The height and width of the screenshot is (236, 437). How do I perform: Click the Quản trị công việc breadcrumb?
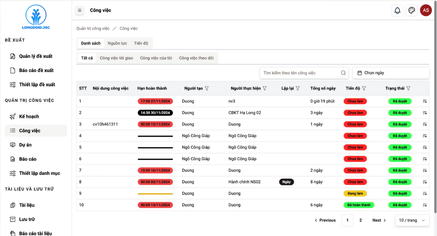93,29
